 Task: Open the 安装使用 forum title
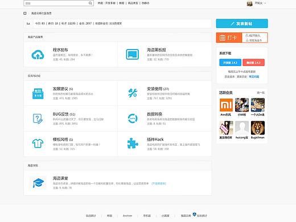pos(155,89)
